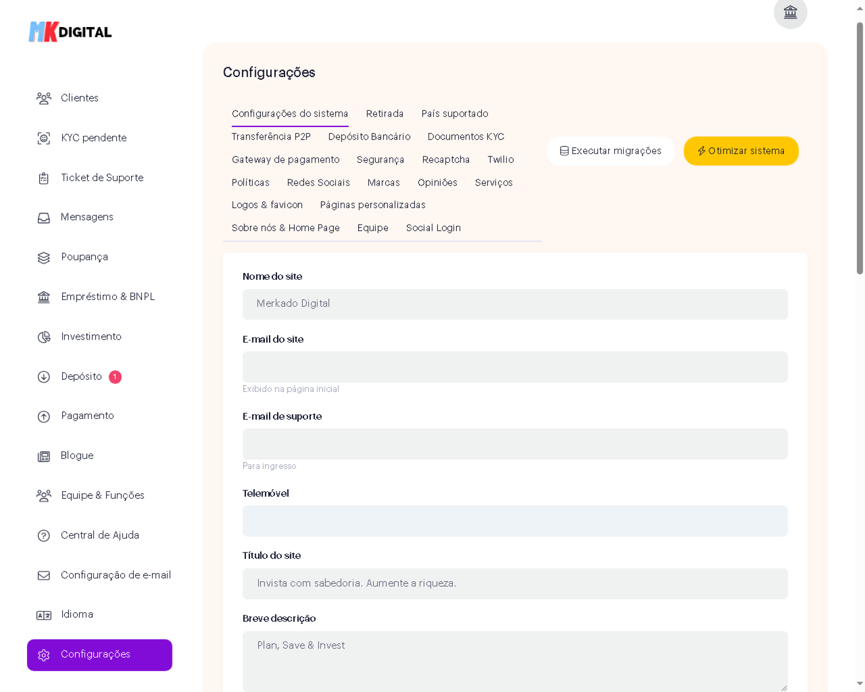
Task: Click the Poupança layers icon
Action: [44, 257]
